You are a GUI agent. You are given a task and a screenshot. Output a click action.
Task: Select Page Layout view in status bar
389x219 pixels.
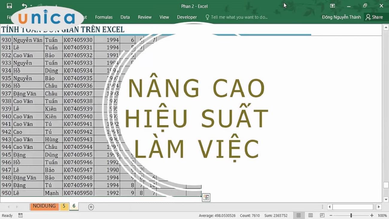point(310,215)
